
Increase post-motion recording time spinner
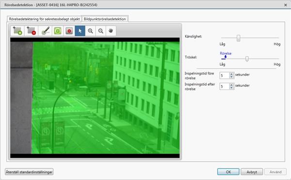(x=231, y=85)
